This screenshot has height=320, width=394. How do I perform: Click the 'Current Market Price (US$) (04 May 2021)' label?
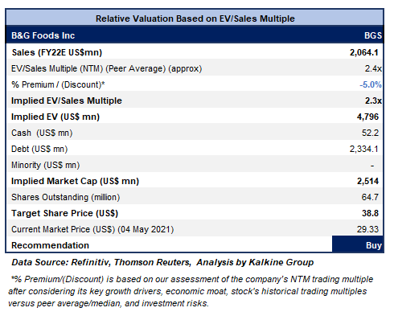point(92,229)
